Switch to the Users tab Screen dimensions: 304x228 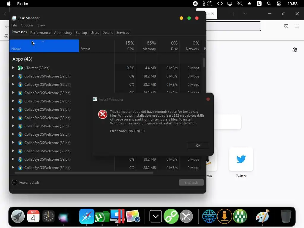coord(95,33)
